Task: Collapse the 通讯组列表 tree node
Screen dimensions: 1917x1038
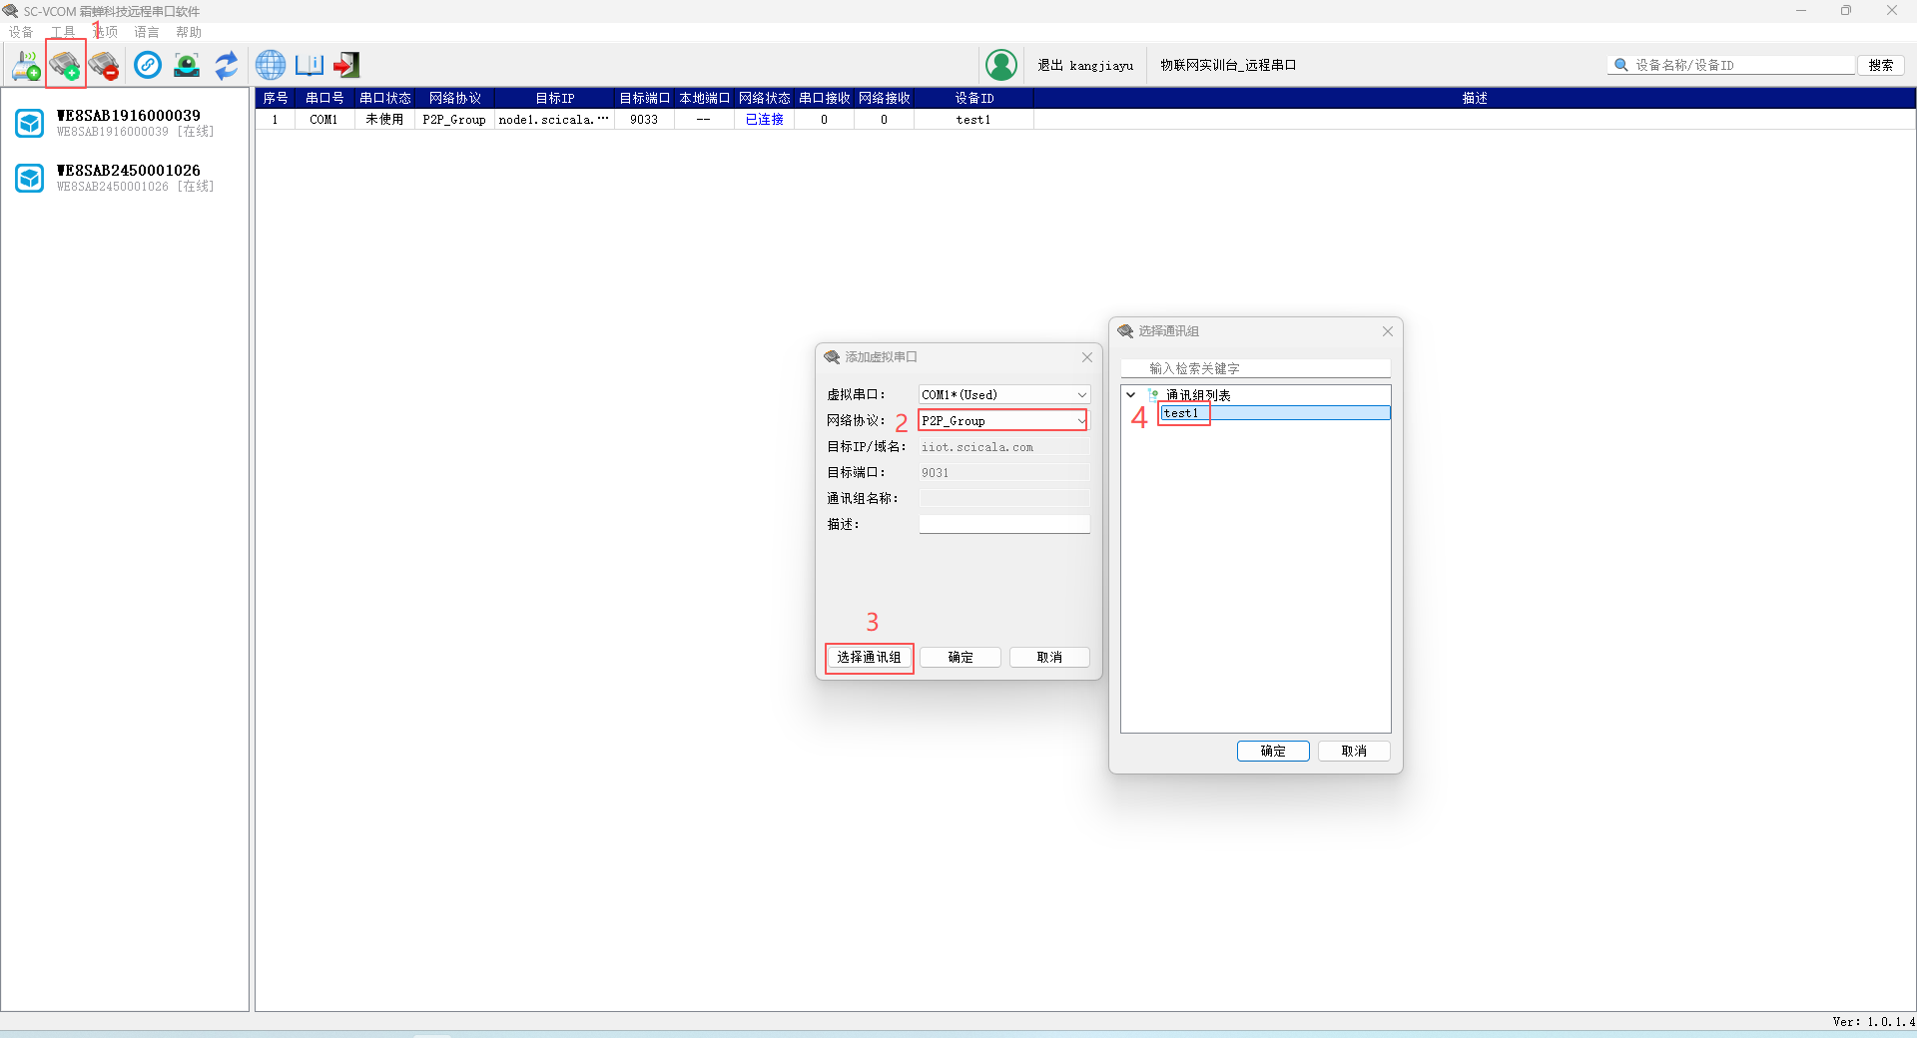Action: 1131,395
